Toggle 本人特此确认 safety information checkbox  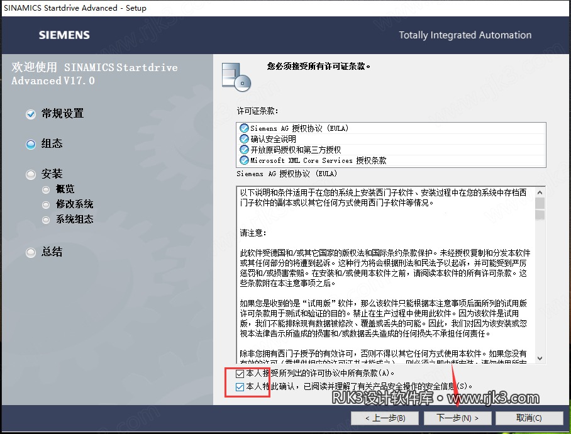[x=240, y=387]
